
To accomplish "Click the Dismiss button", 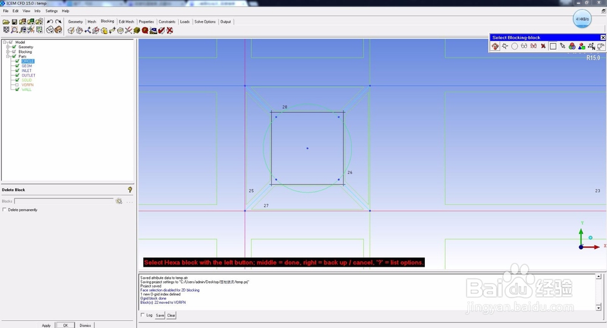I will click(x=85, y=326).
